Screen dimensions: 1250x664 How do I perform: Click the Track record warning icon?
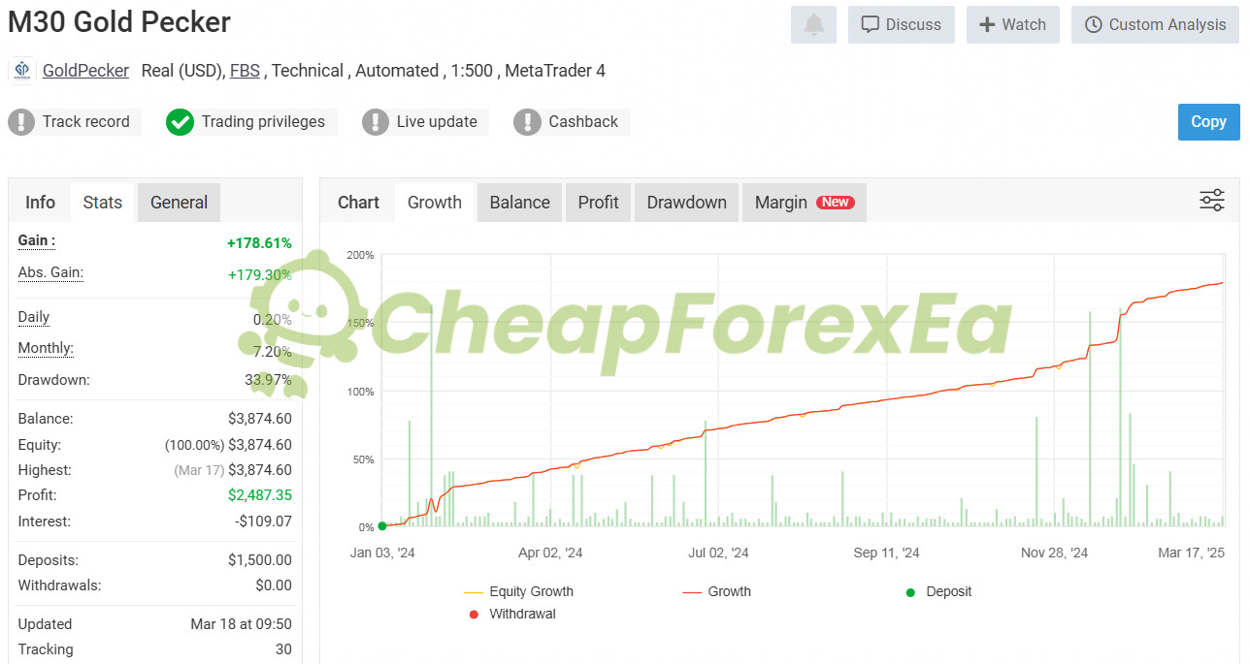21,122
